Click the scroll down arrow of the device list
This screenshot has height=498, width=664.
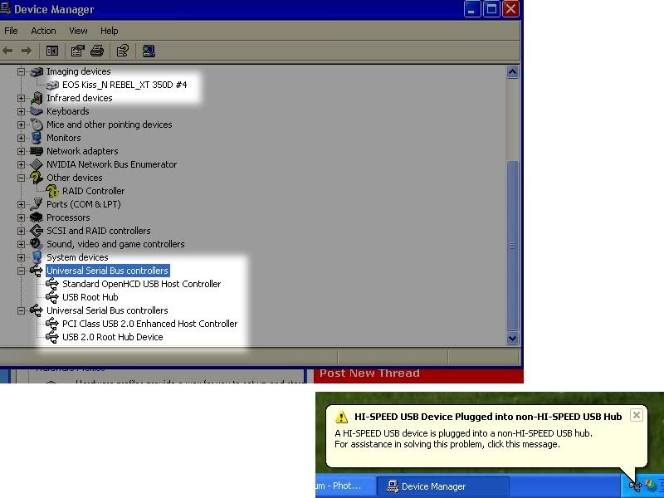pyautogui.click(x=512, y=338)
